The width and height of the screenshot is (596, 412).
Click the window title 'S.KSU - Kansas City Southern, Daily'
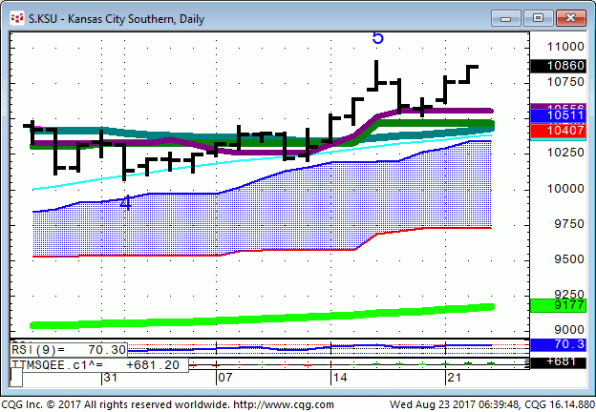(x=117, y=19)
